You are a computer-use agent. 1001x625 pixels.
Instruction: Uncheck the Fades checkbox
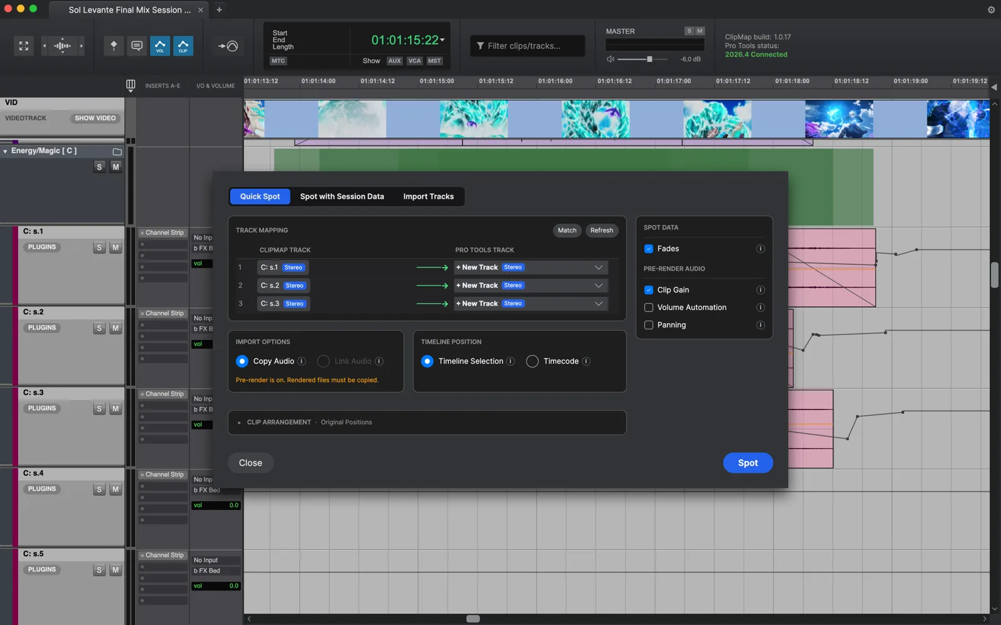[649, 249]
